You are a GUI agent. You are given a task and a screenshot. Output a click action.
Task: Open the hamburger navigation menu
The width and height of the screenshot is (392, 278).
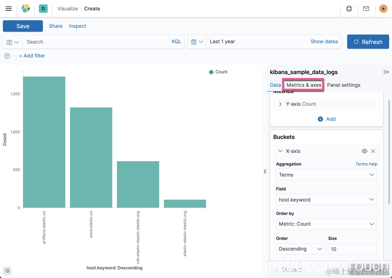coord(8,8)
